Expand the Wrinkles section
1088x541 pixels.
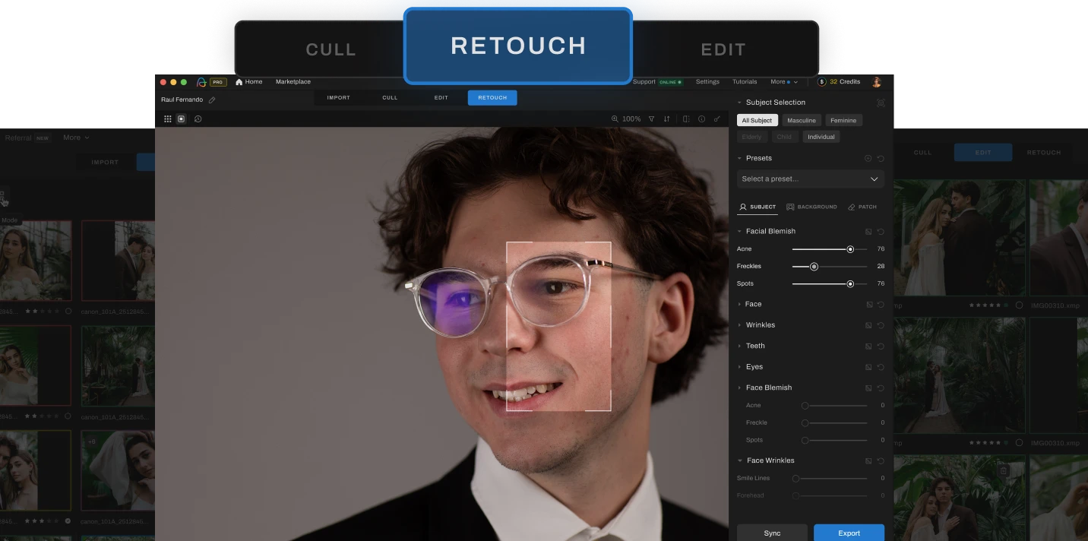(739, 325)
